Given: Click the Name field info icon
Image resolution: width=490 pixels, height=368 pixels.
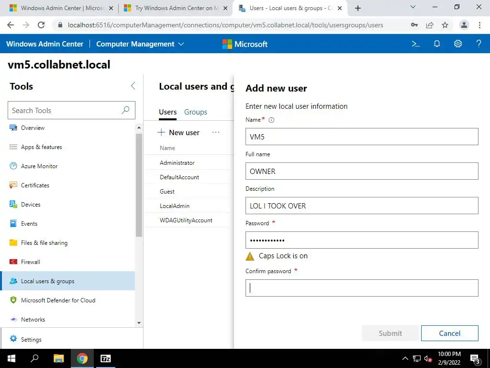Looking at the screenshot, I should (271, 120).
